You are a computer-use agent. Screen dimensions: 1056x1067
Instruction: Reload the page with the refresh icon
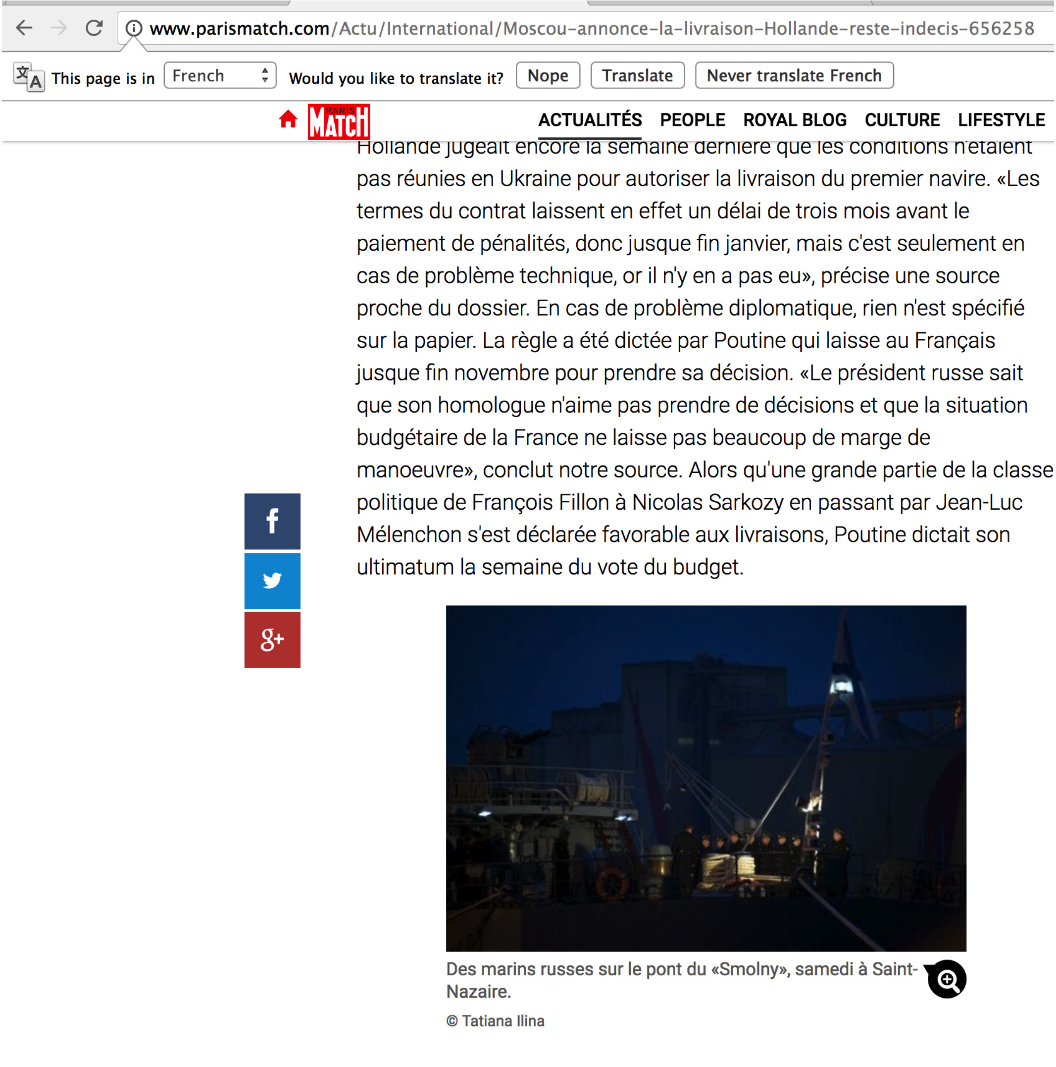[x=95, y=28]
